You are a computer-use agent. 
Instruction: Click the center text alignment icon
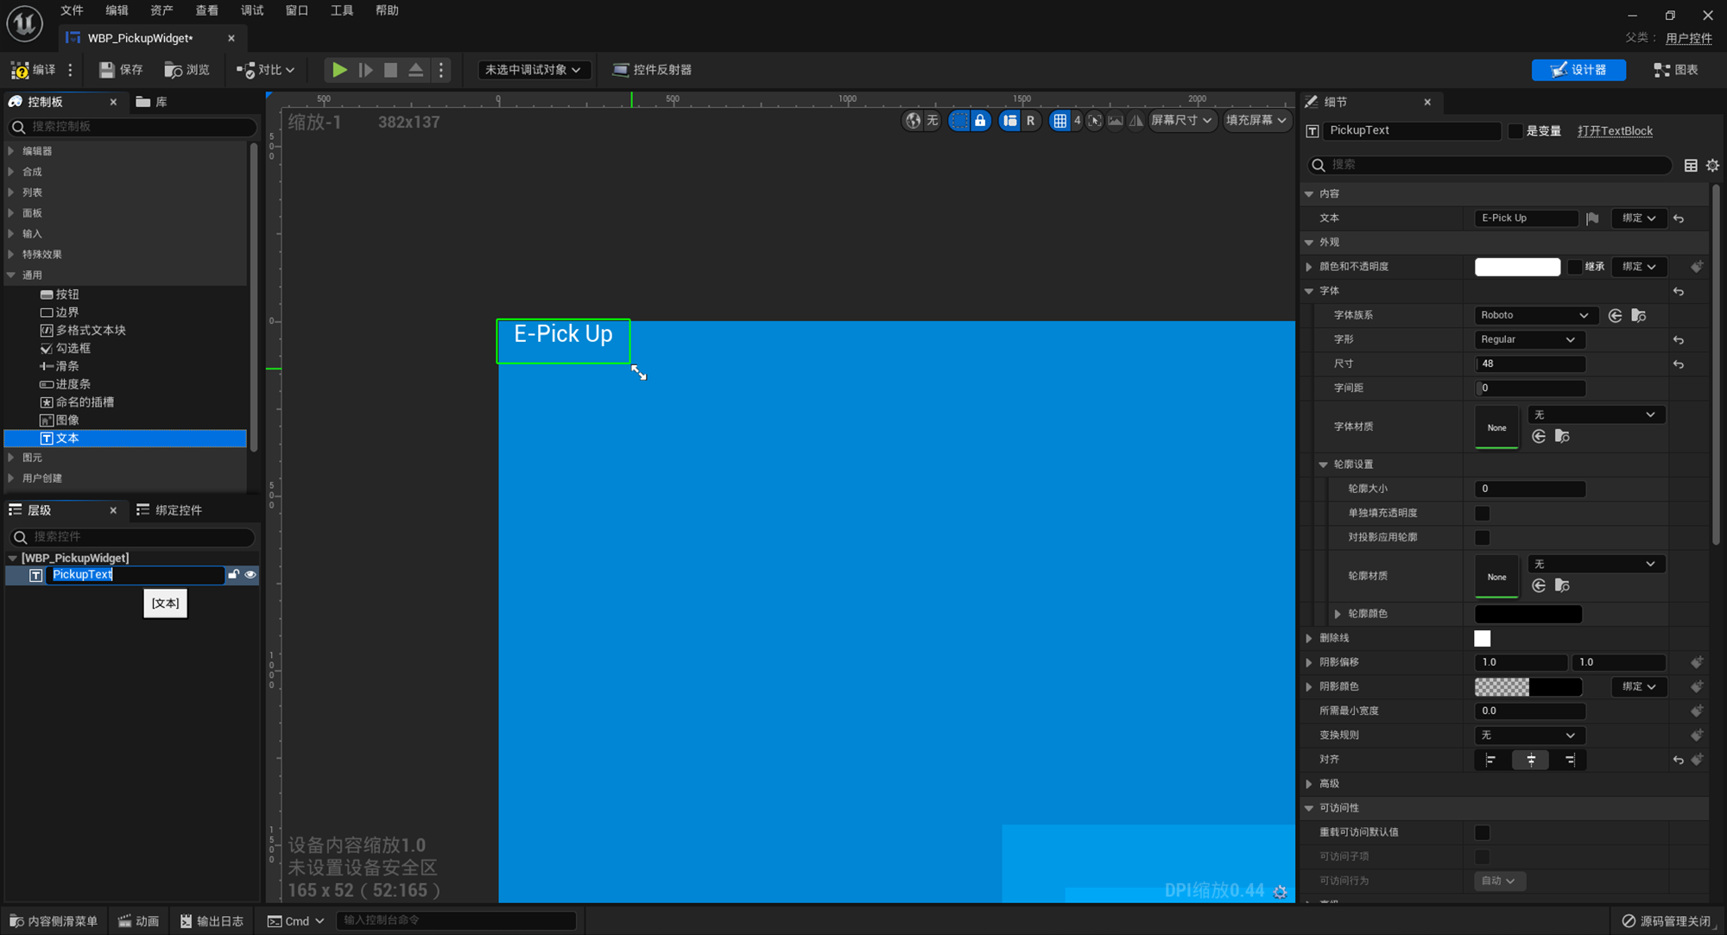(1531, 760)
